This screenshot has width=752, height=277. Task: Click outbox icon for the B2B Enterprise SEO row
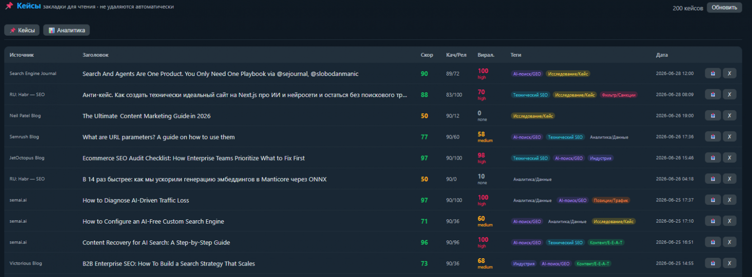(x=712, y=264)
